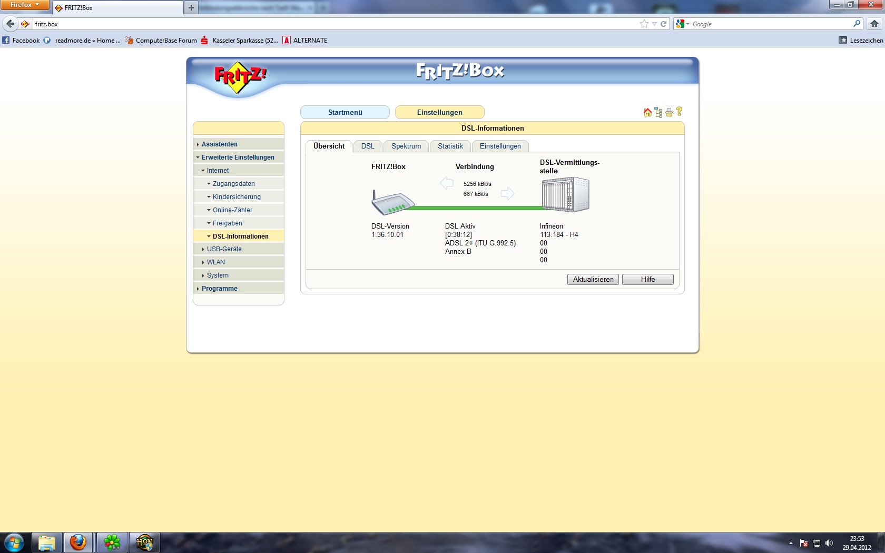Open the sitemap overview icon
The image size is (885, 553).
coord(658,112)
